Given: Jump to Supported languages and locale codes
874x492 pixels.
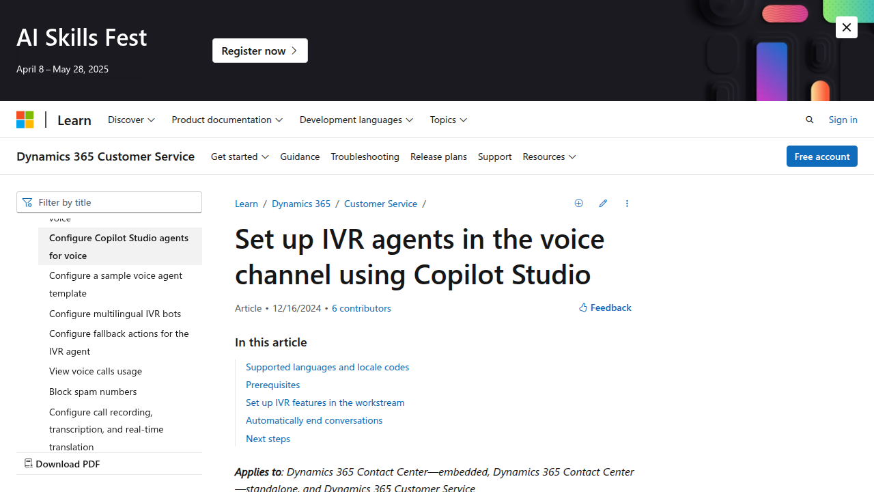Looking at the screenshot, I should [x=327, y=367].
